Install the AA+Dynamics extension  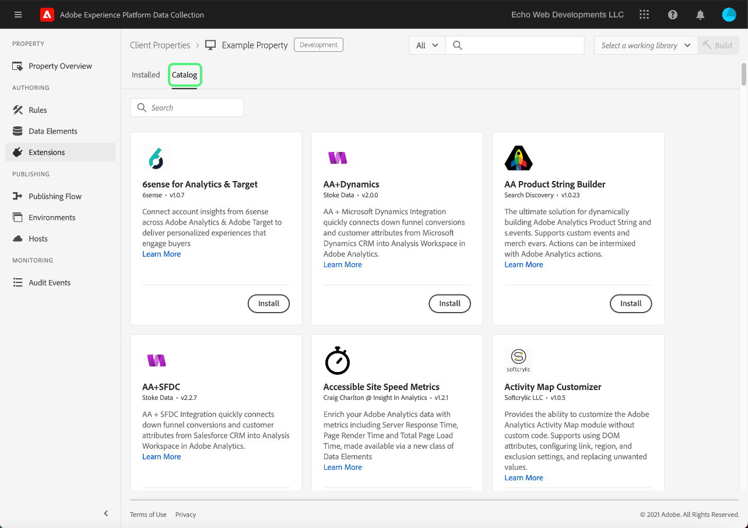(449, 303)
